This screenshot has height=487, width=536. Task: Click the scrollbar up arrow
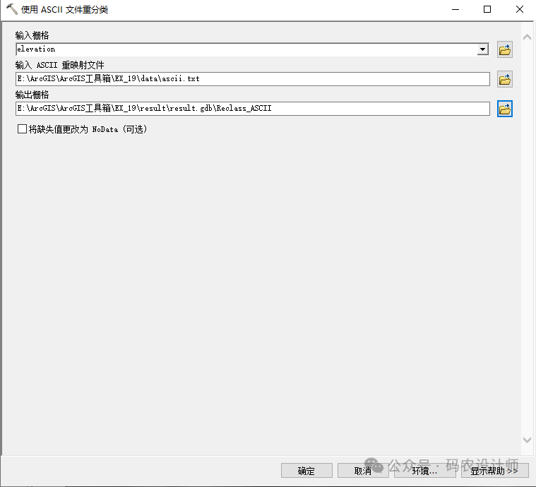pos(527,37)
